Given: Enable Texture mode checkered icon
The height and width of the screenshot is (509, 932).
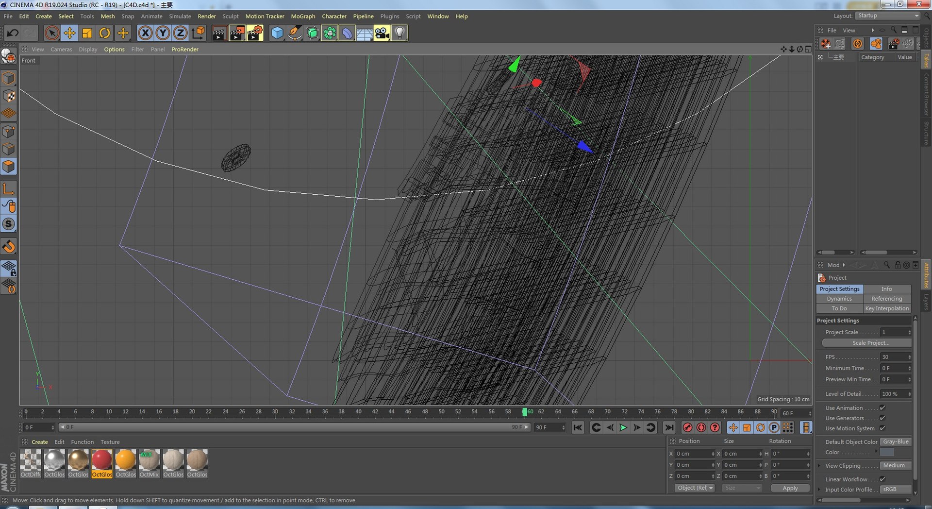Looking at the screenshot, I should pos(9,96).
